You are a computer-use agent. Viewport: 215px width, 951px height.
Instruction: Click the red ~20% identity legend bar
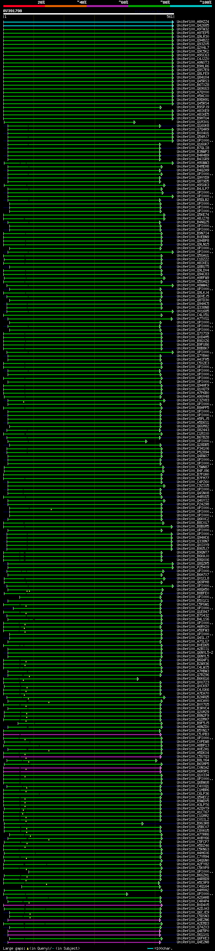(24, 6)
